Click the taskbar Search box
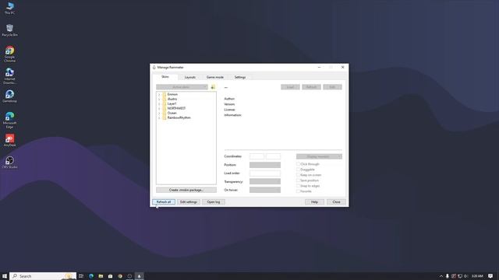This screenshot has width=499, height=280. pyautogui.click(x=43, y=276)
